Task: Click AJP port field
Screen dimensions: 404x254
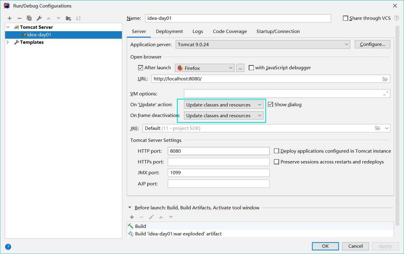Action: (x=218, y=184)
